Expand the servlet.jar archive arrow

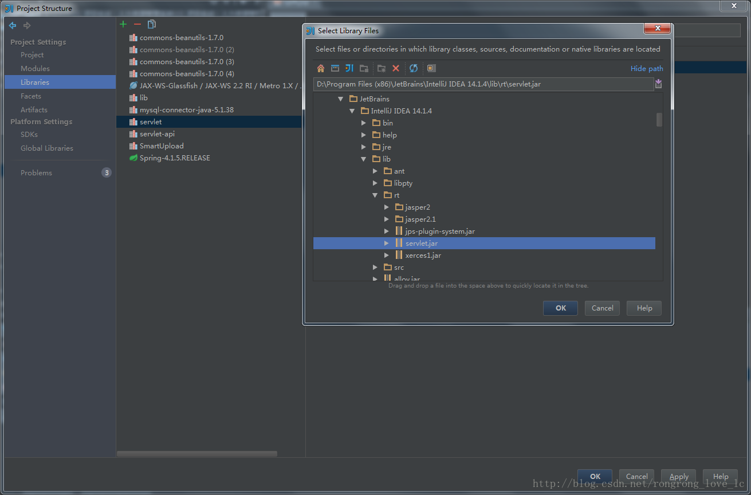[x=387, y=243]
